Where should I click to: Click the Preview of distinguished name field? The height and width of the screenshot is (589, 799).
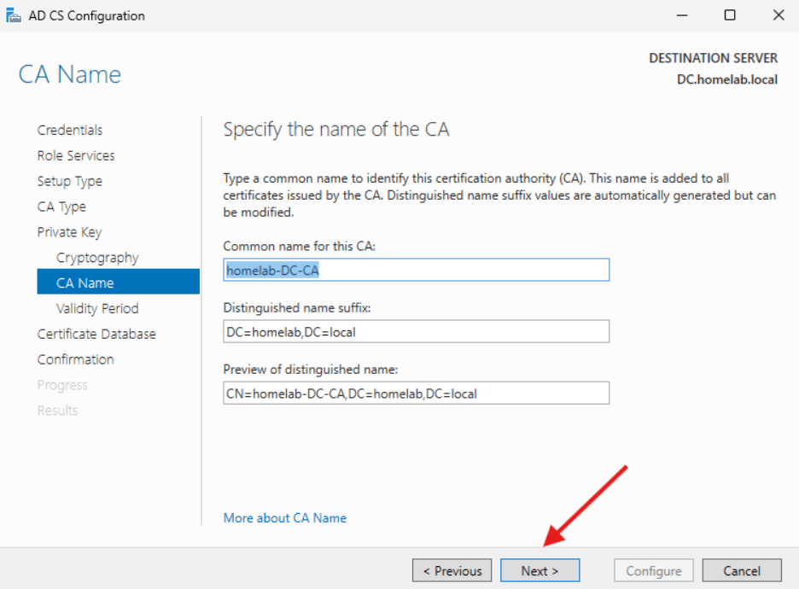(416, 393)
